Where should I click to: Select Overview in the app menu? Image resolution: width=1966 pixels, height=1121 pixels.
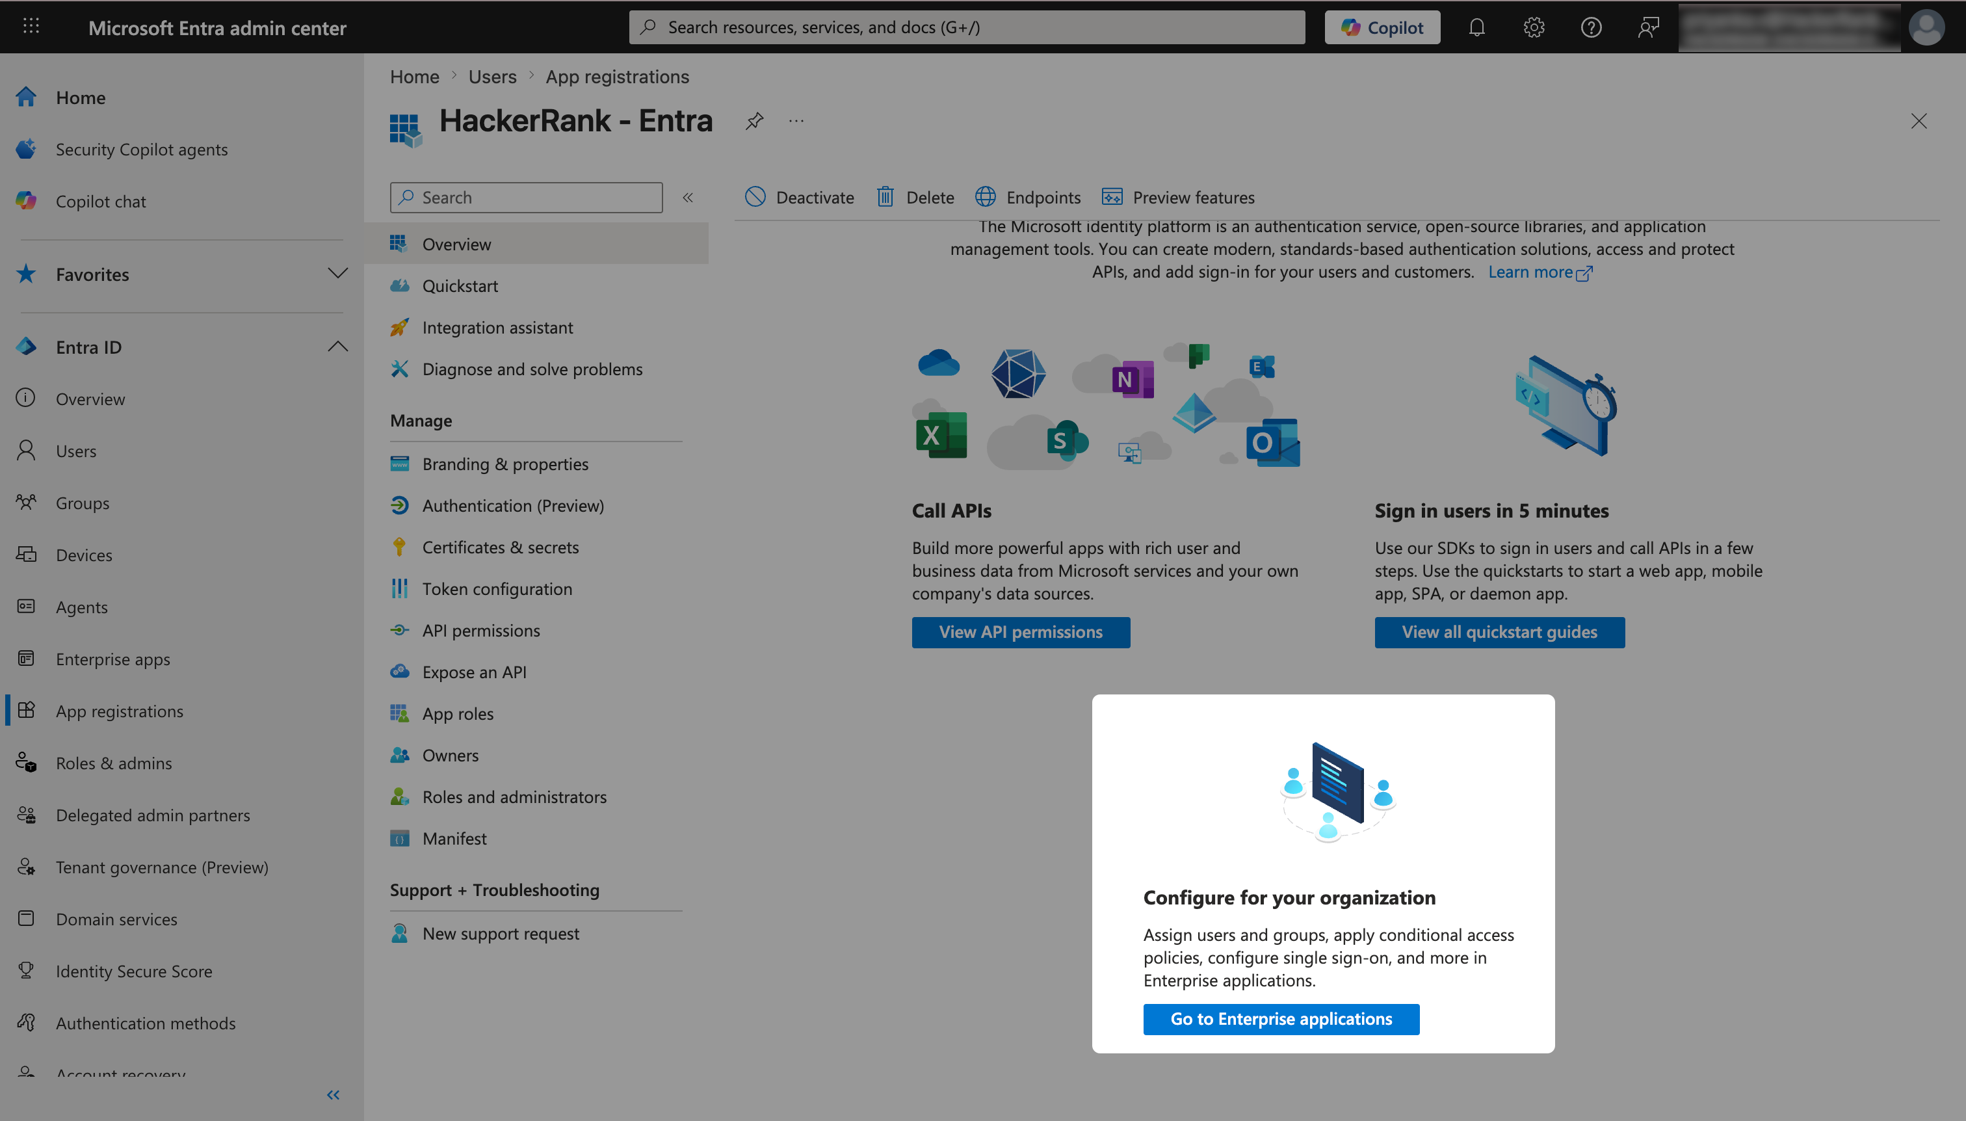point(536,243)
